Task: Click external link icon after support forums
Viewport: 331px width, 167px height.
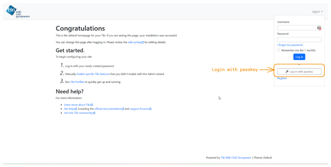Action: (150, 109)
